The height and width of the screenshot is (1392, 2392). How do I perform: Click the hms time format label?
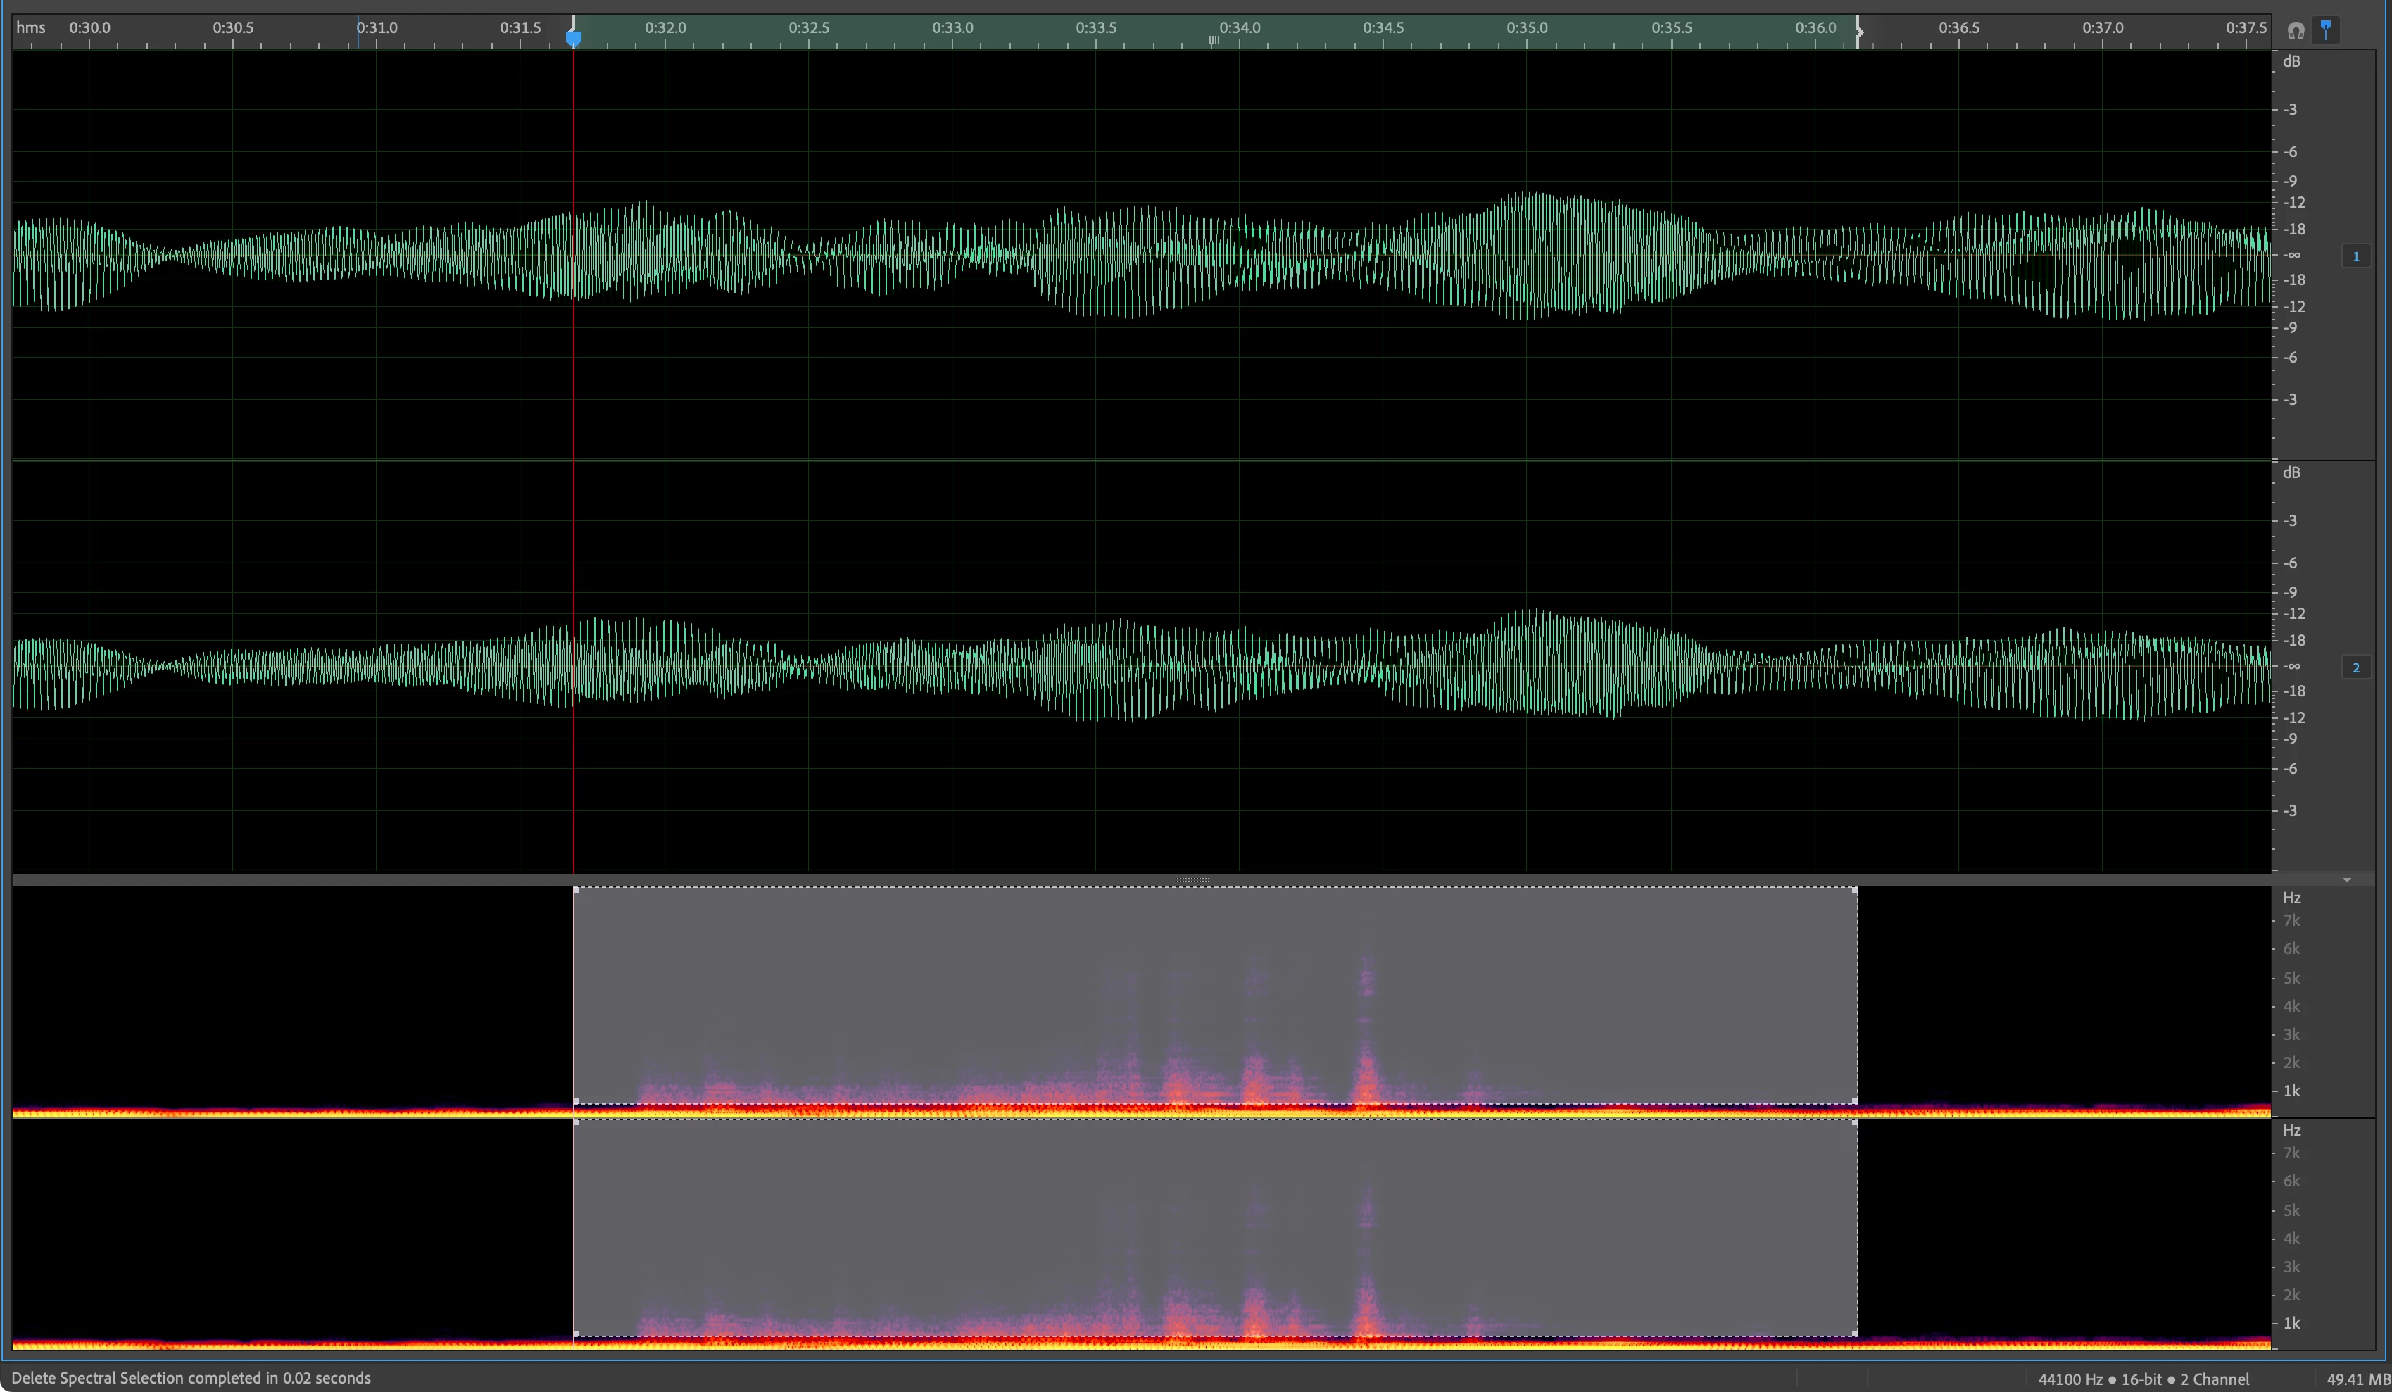30,27
